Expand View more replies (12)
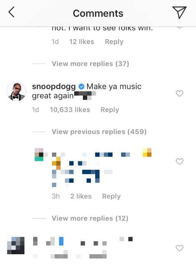196x268 pixels. 90,218
